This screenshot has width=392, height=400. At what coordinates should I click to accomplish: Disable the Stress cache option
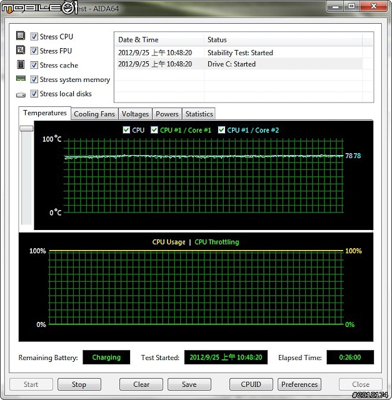click(34, 65)
